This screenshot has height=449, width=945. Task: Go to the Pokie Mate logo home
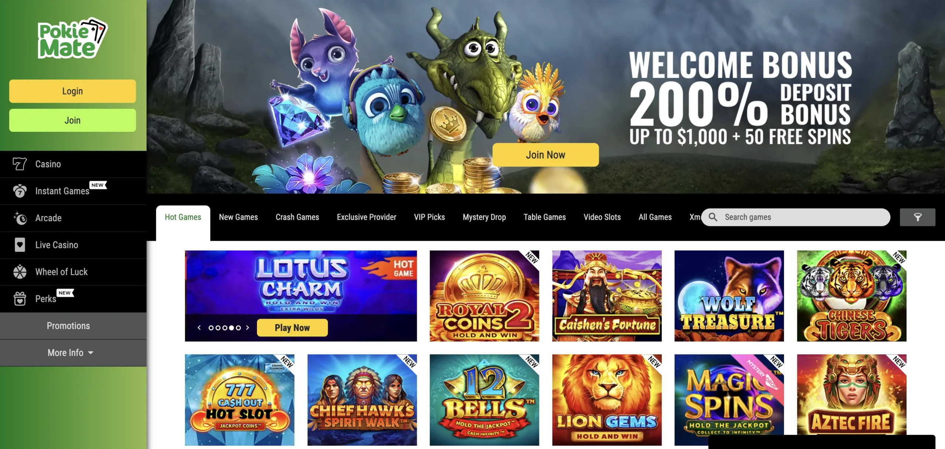(x=72, y=38)
